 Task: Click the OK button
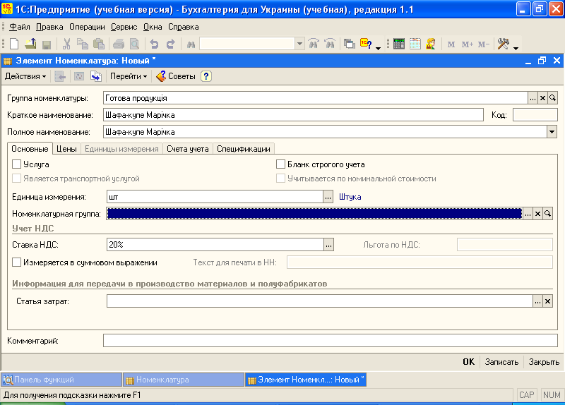point(468,362)
